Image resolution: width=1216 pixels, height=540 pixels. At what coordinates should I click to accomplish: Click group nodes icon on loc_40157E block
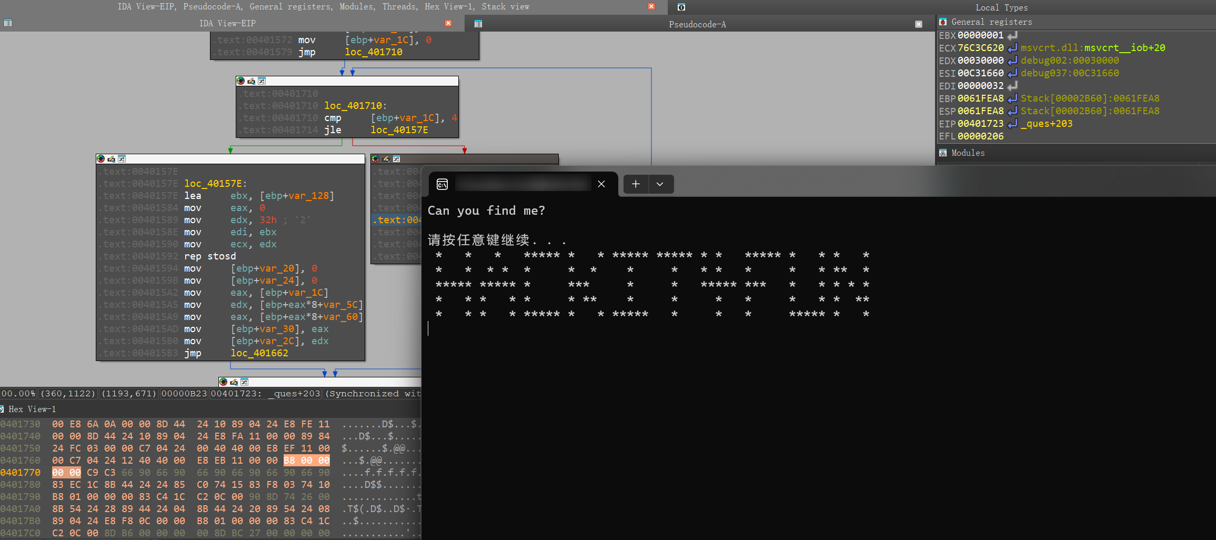(x=122, y=159)
